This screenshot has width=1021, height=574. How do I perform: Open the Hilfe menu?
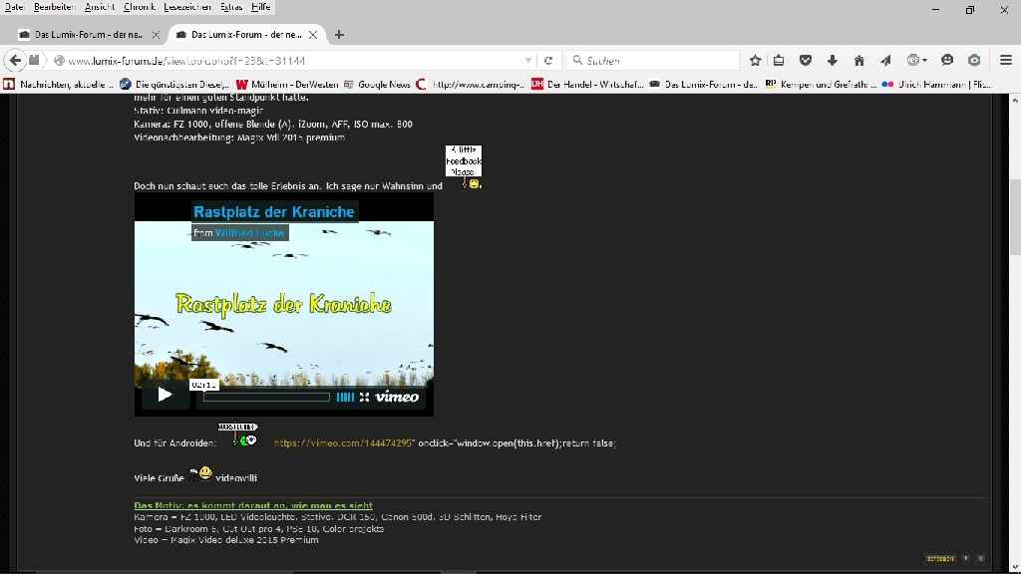(260, 7)
